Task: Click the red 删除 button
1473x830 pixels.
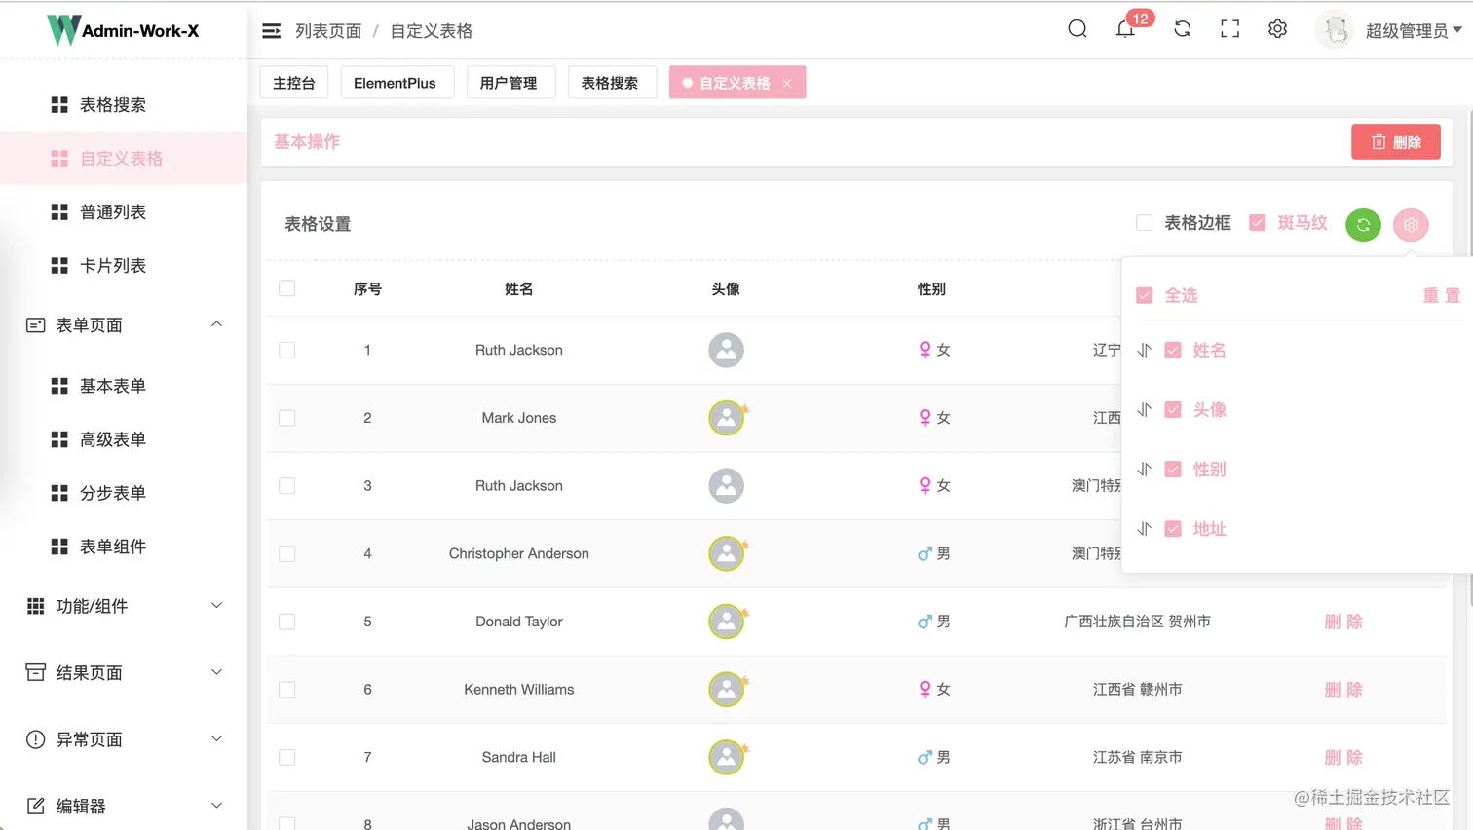Action: pyautogui.click(x=1395, y=141)
